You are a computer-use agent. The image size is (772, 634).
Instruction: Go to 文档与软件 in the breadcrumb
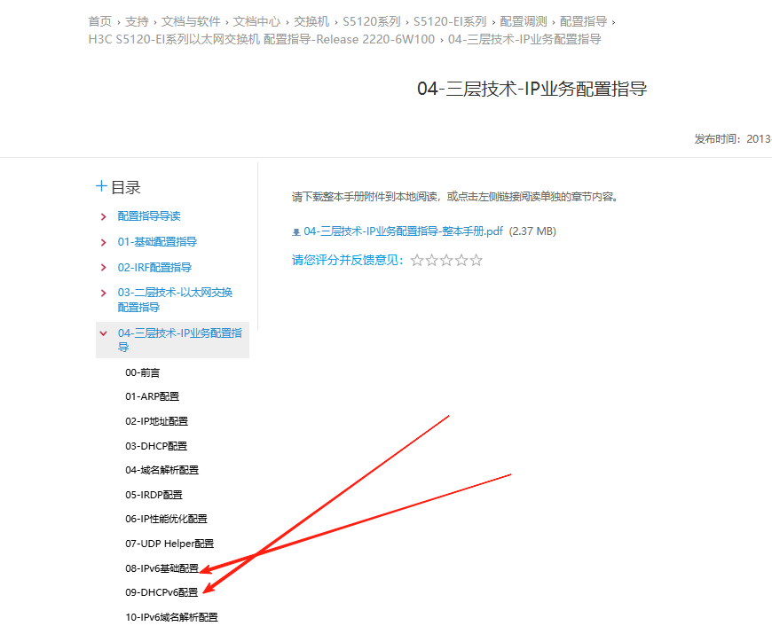pyautogui.click(x=191, y=21)
